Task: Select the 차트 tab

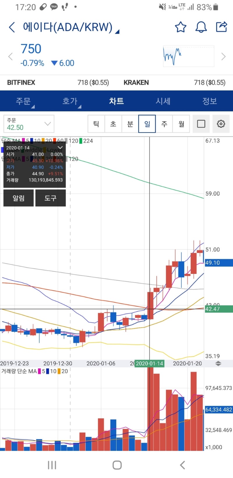Action: (x=116, y=101)
